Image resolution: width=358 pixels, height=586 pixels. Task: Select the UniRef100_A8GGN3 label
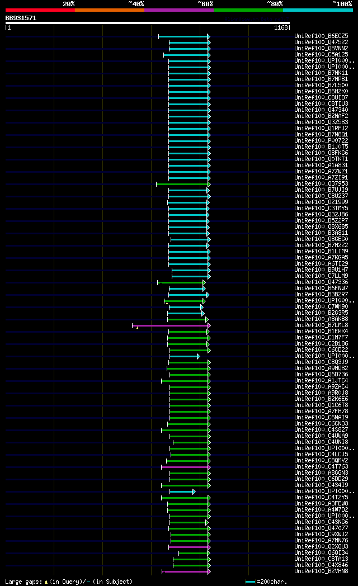point(321,472)
